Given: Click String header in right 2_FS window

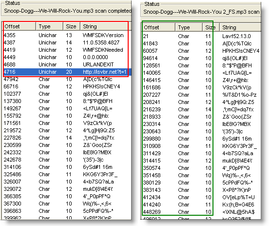Looking at the screenshot, I should point(240,27).
